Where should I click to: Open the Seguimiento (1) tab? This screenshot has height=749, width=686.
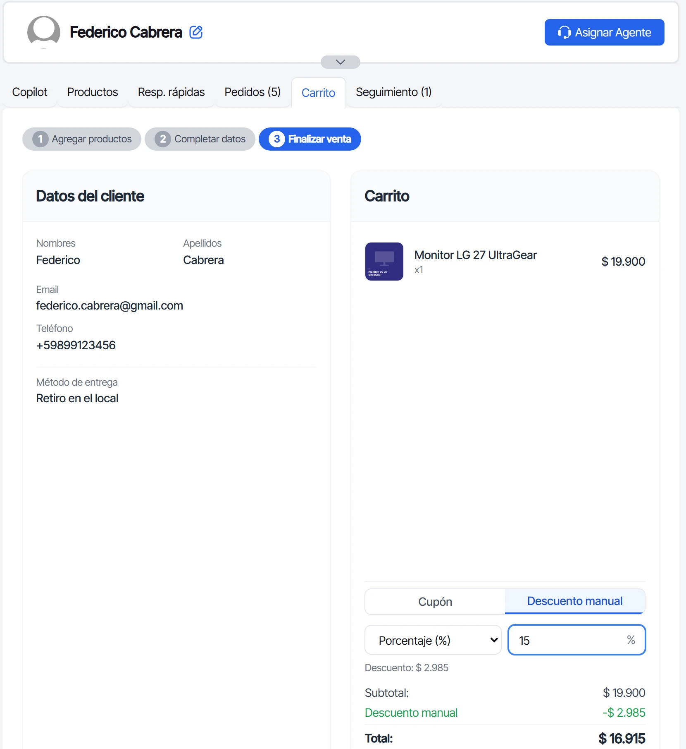393,92
